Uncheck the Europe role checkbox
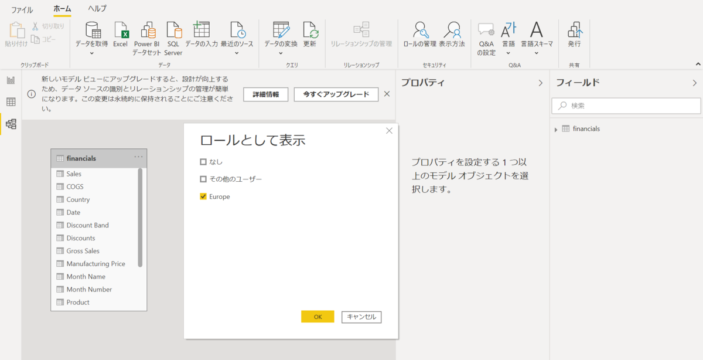 [203, 196]
